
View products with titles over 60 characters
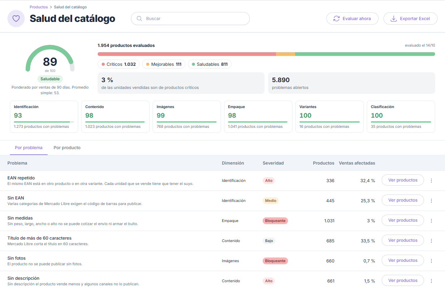tap(403, 240)
